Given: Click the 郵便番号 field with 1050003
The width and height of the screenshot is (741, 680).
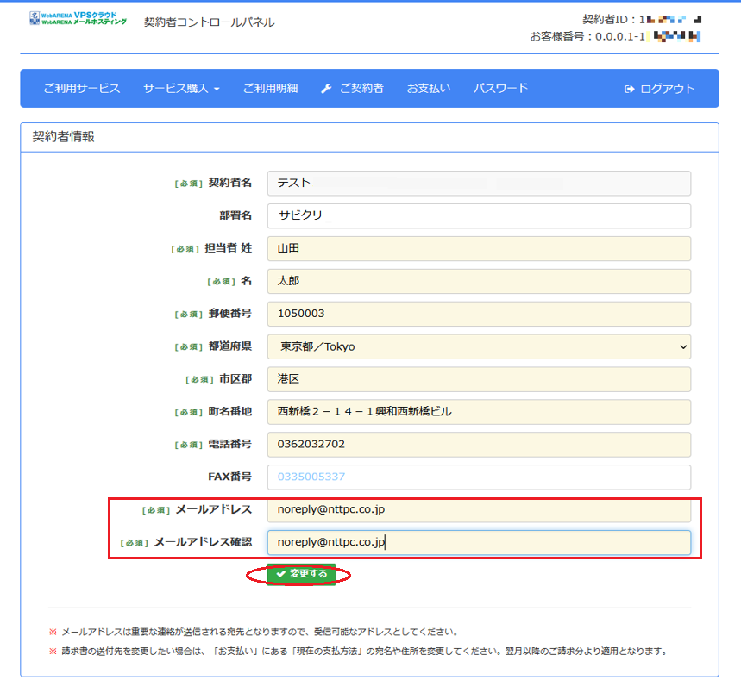Looking at the screenshot, I should 479,314.
